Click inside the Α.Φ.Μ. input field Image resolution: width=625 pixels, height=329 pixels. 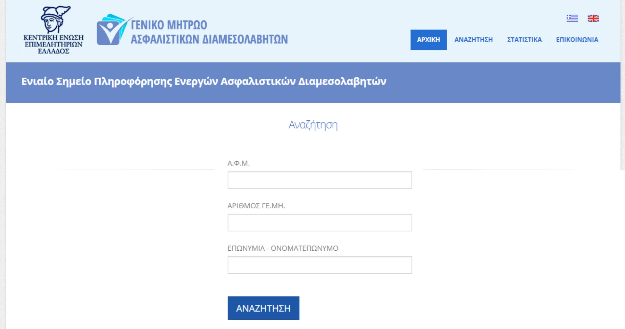pyautogui.click(x=320, y=180)
